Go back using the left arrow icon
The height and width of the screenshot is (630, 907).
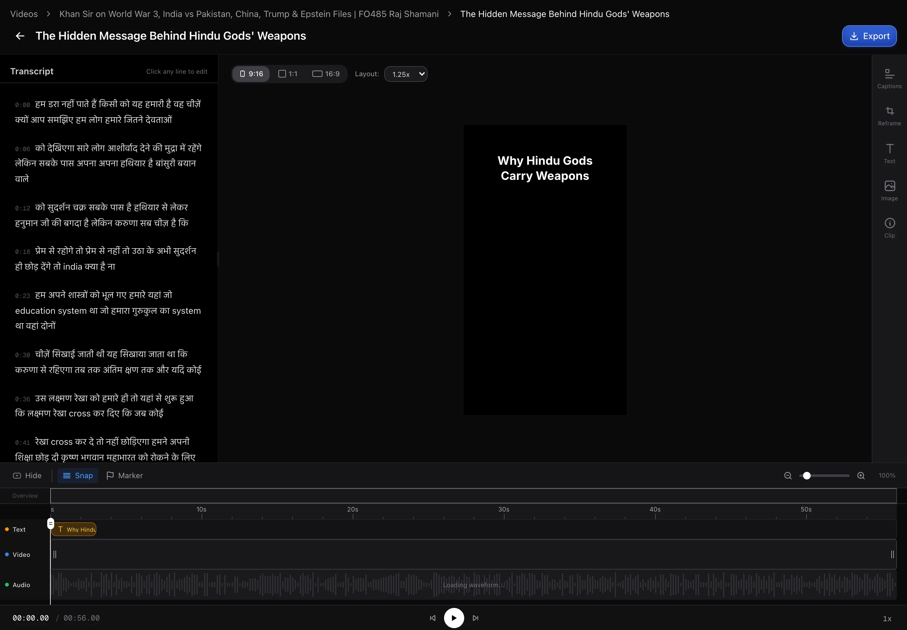[20, 36]
